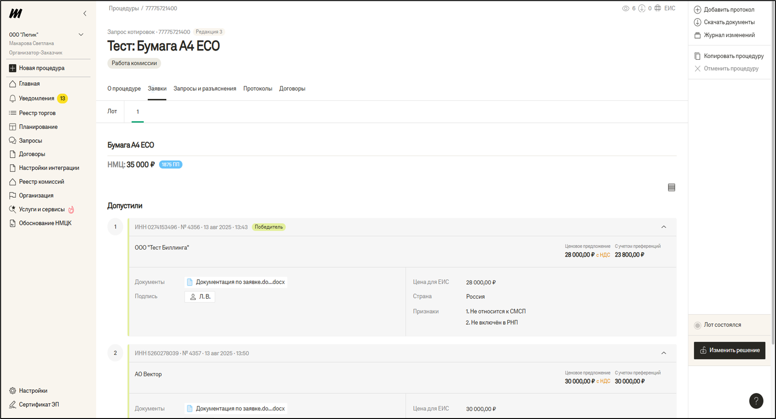The height and width of the screenshot is (419, 776).
Task: Open Settings gear in sidebar
Action: [12, 390]
